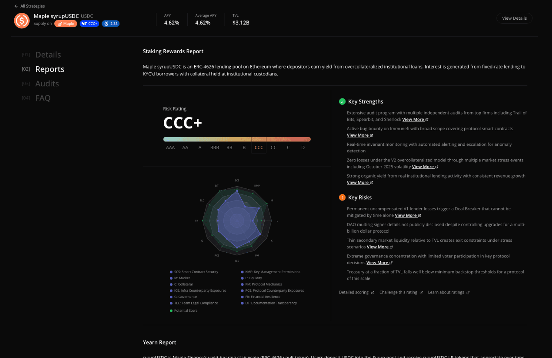This screenshot has height=358, width=552.
Task: Click G: Governance legend dot
Action: pos(171,297)
